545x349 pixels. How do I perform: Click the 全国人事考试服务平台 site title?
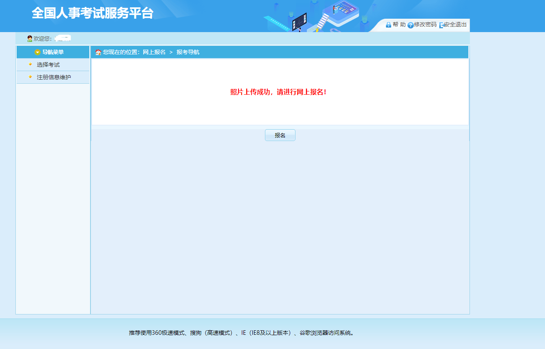click(x=93, y=13)
